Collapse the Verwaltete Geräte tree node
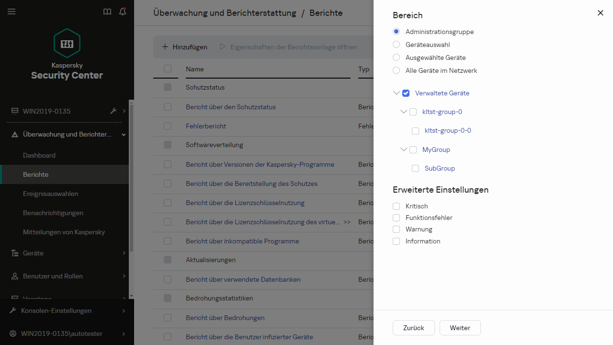 click(396, 93)
